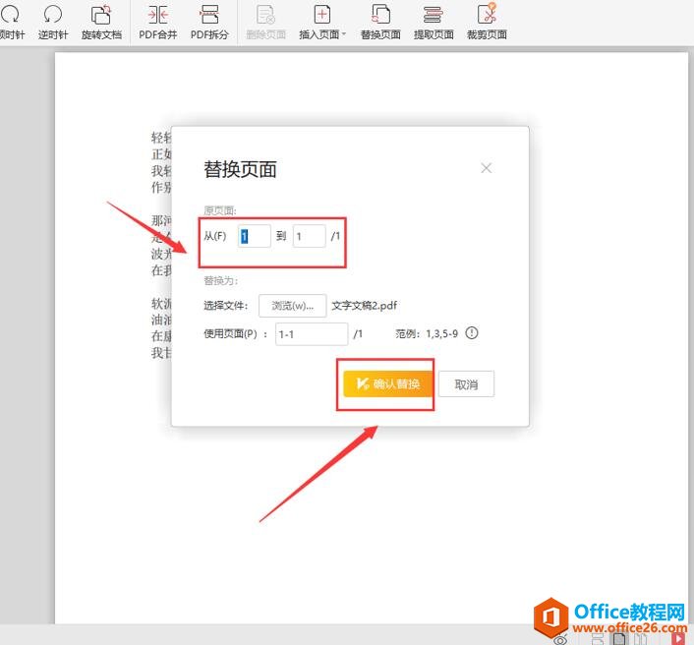Select single page view in status bar
694x645 pixels.
click(x=619, y=639)
